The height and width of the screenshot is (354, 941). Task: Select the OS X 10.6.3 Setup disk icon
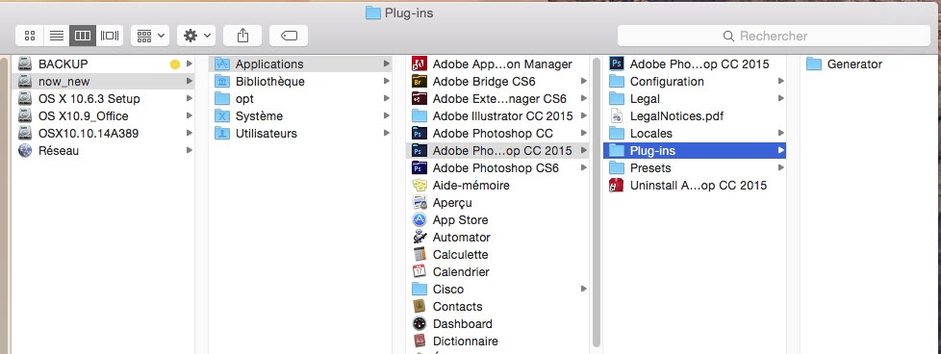25,98
